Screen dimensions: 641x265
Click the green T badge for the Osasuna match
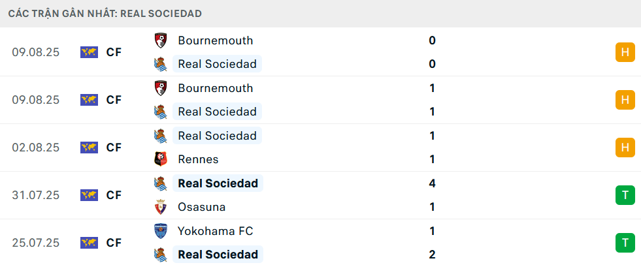625,195
